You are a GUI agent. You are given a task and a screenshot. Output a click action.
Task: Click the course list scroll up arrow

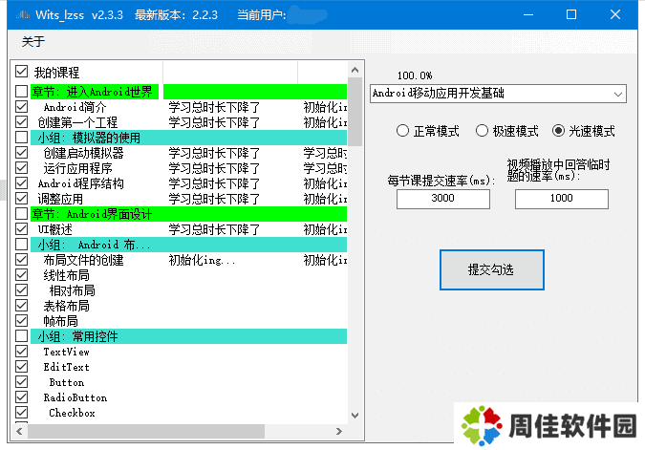355,72
